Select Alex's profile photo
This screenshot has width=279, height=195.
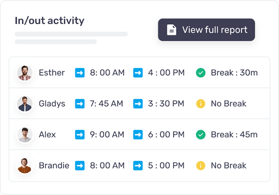(x=25, y=135)
